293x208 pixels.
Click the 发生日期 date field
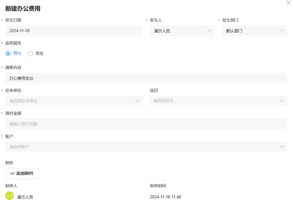[x=74, y=31]
